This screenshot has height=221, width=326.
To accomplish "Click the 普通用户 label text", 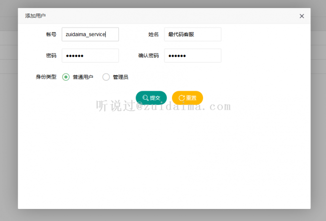I will coord(83,77).
